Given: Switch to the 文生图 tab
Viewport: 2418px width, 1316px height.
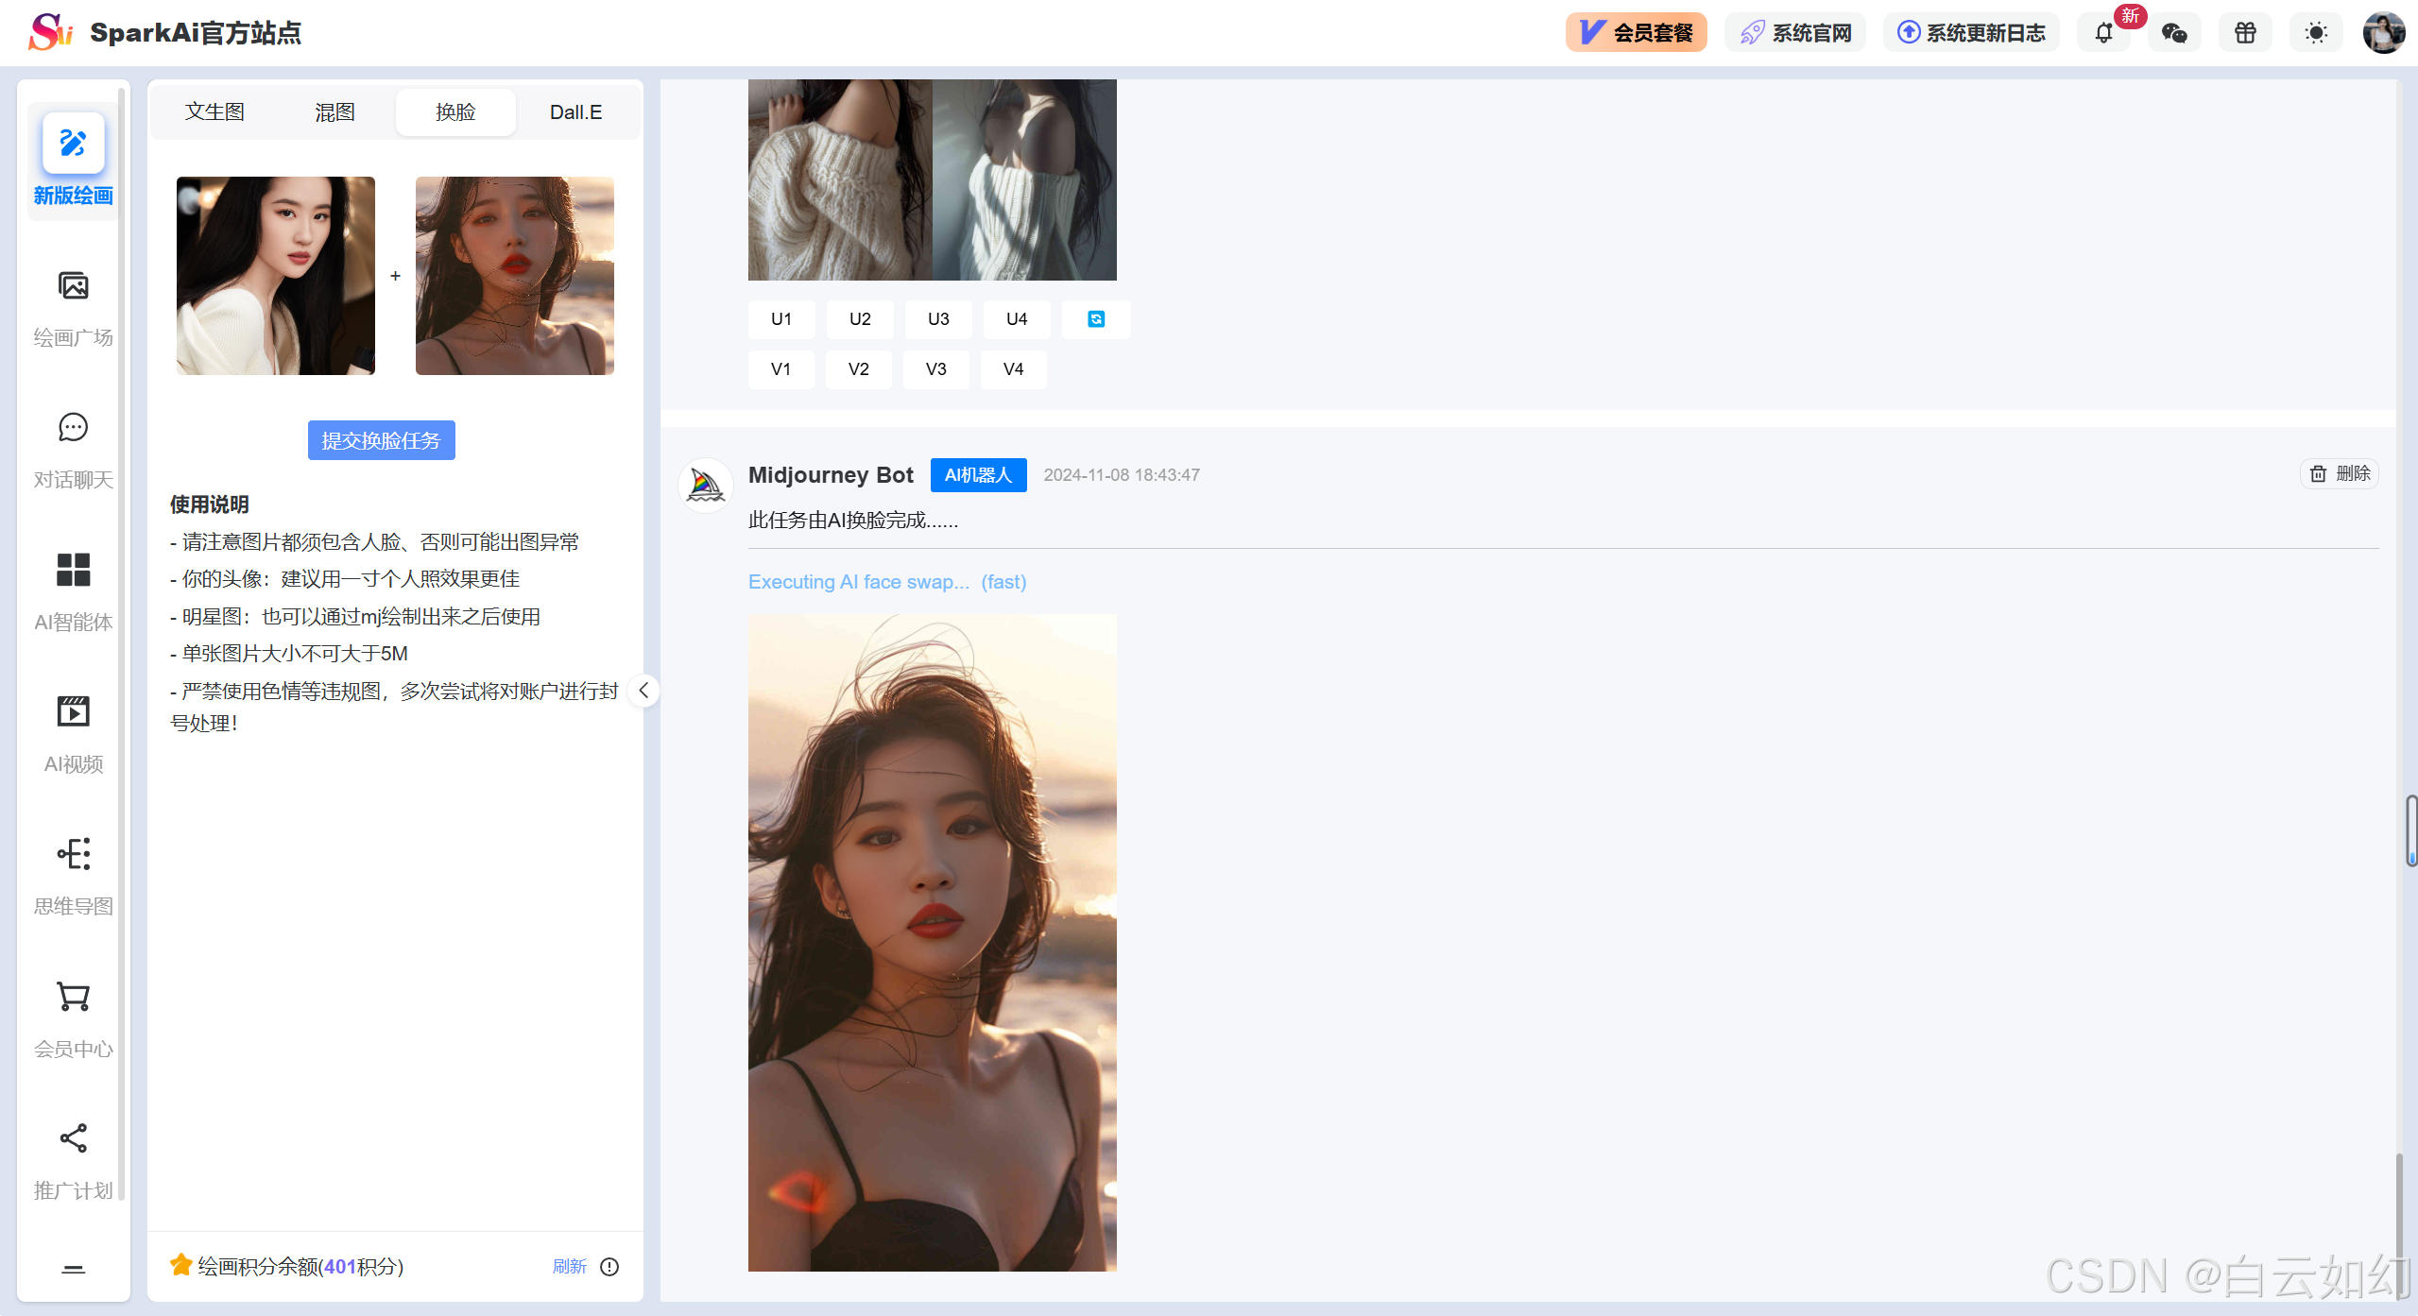Looking at the screenshot, I should tap(214, 112).
